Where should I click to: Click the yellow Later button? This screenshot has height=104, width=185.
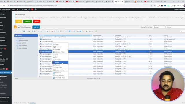click(x=18, y=21)
